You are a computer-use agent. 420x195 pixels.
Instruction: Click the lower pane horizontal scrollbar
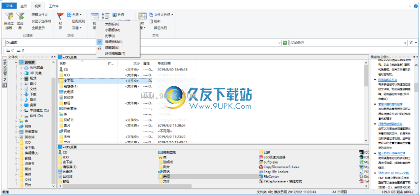127,186
